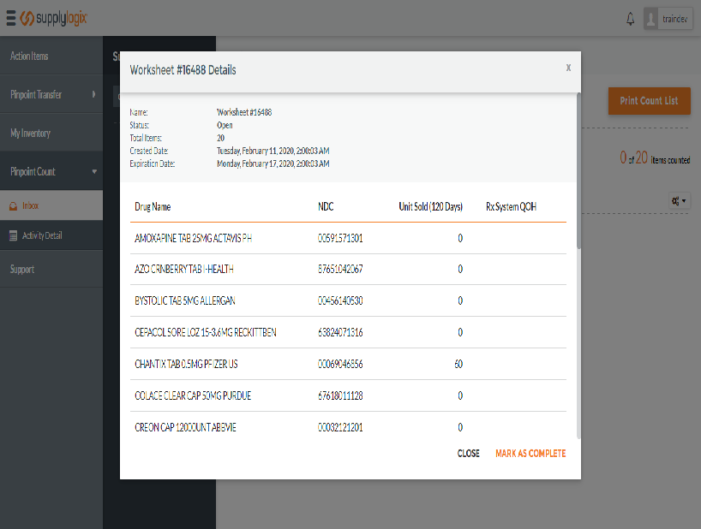The height and width of the screenshot is (529, 701).
Task: Click Mark As Complete
Action: (530, 454)
